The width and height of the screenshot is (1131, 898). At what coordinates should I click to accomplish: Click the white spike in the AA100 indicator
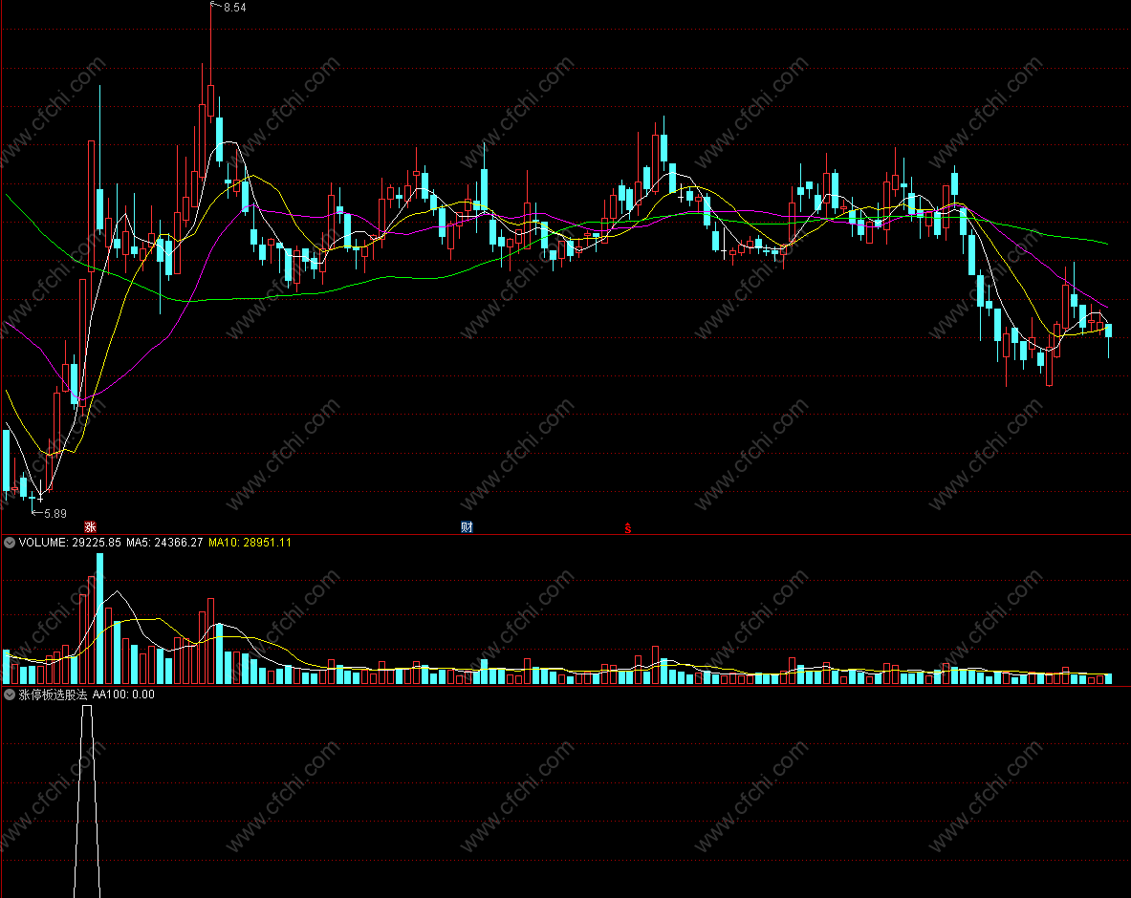87,802
